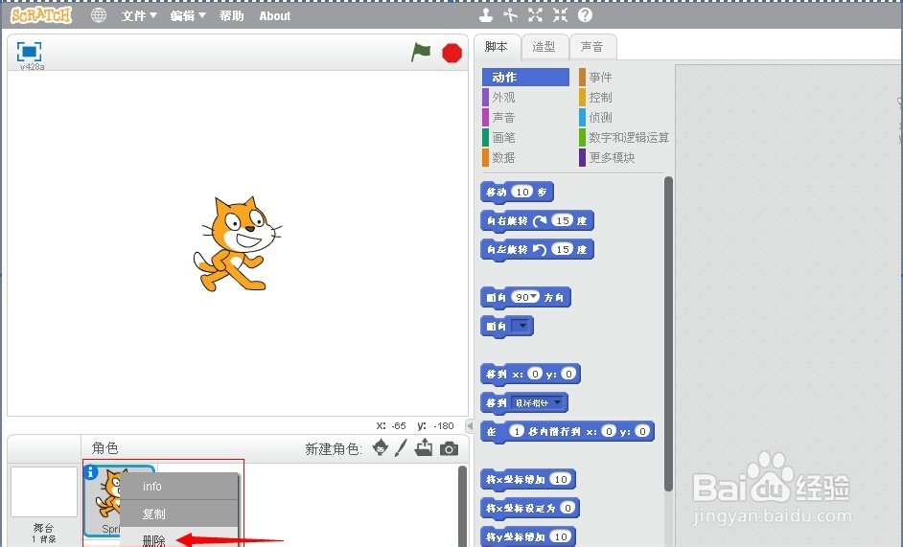Select the scissors delete tool
This screenshot has width=903, height=547.
click(510, 15)
